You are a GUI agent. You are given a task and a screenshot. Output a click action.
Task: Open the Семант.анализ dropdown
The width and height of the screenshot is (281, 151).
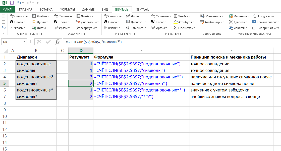click(x=266, y=22)
